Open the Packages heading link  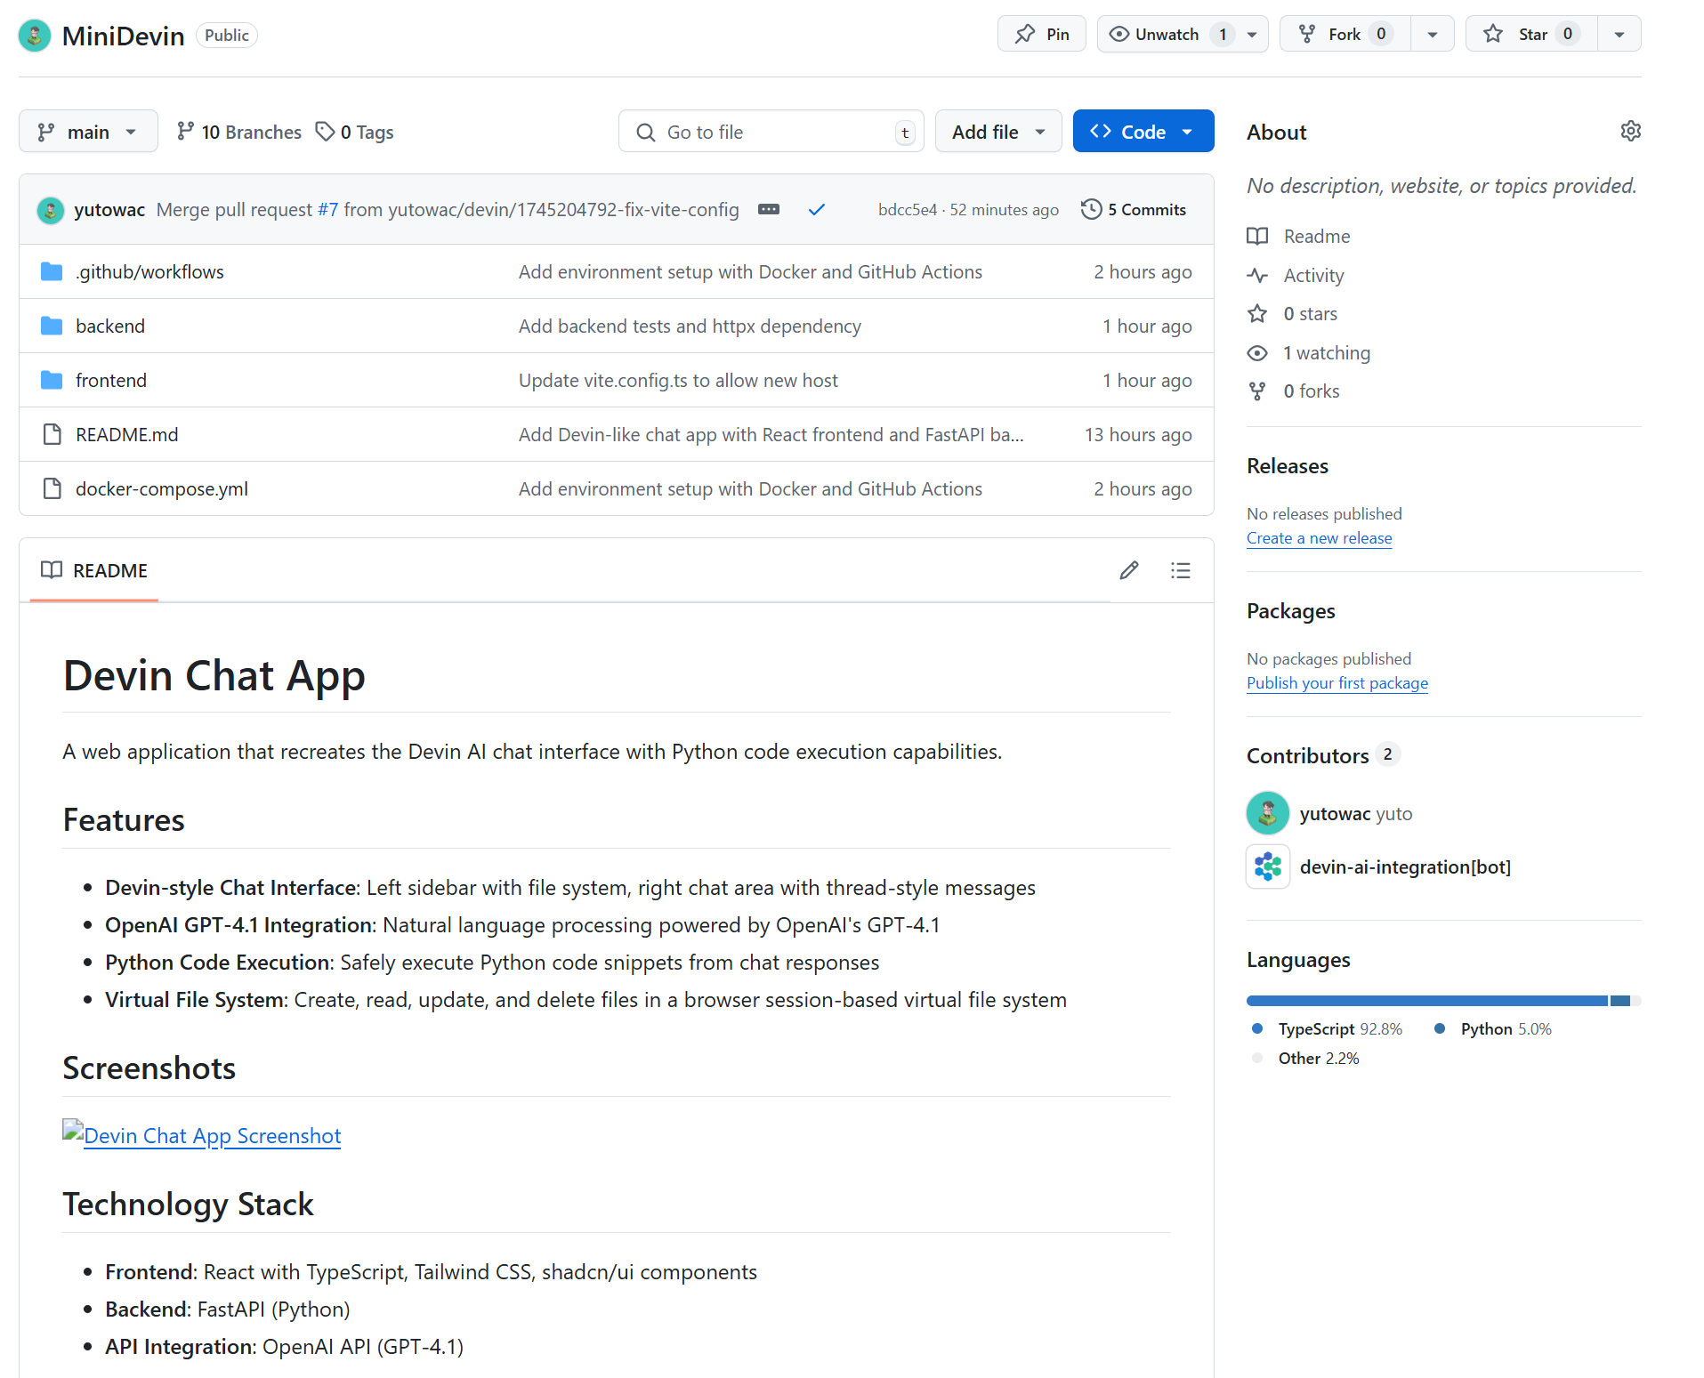coord(1290,611)
